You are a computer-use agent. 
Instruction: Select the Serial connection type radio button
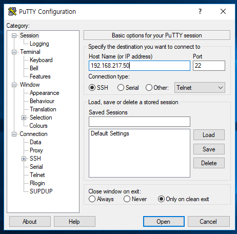121,88
